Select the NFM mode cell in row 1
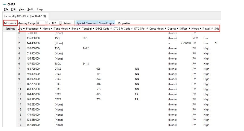Image resolution: width=244 pixels, height=131 pixels. [195, 38]
